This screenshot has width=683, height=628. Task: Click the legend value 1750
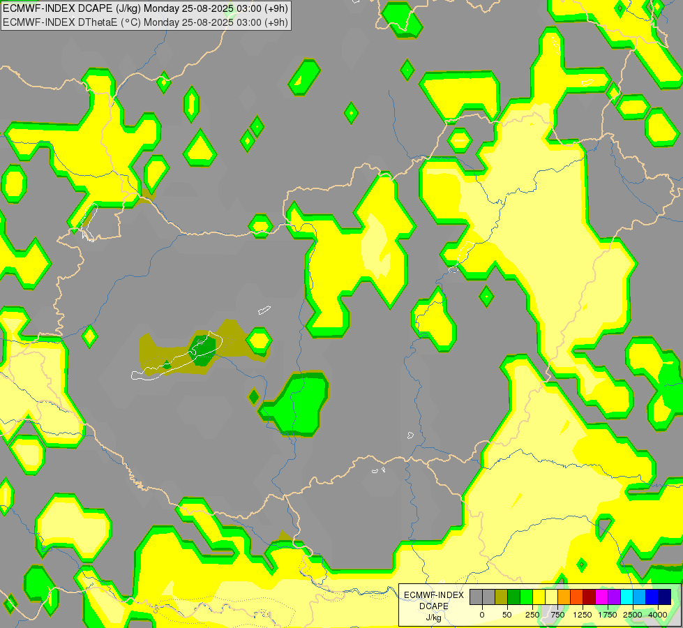(608, 615)
